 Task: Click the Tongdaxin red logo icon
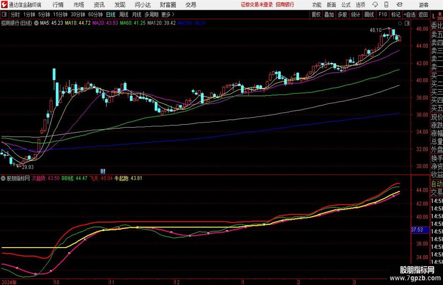[4, 5]
